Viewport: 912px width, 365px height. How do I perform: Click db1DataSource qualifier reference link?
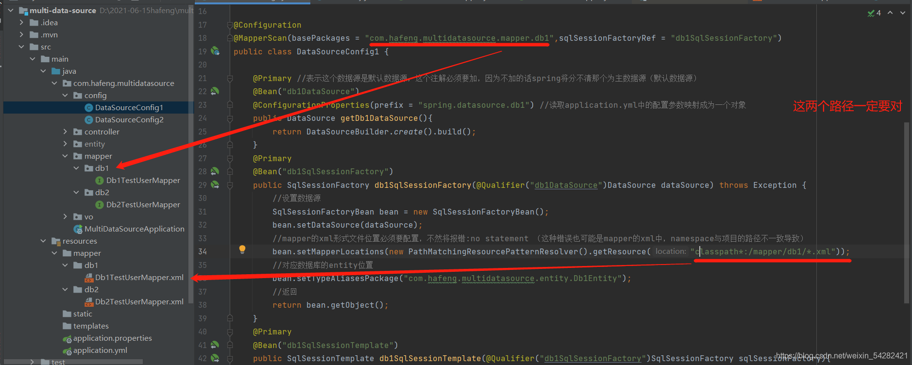click(566, 185)
